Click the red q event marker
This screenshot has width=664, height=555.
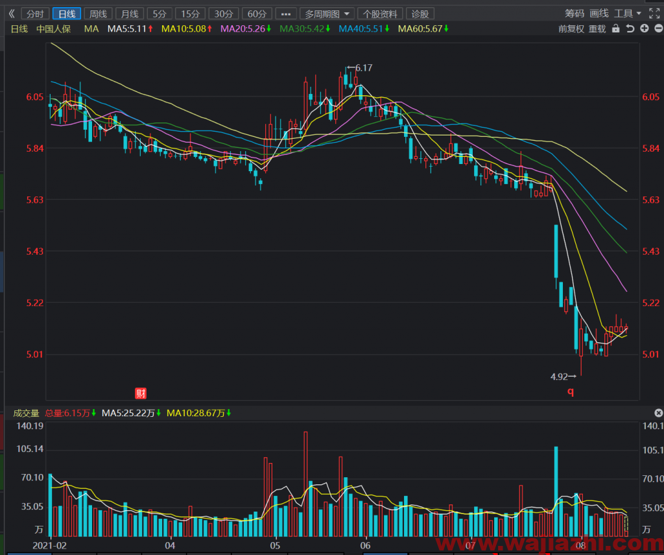[x=571, y=392]
